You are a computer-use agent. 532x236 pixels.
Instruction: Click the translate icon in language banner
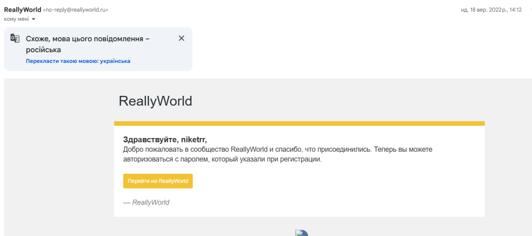tap(15, 38)
